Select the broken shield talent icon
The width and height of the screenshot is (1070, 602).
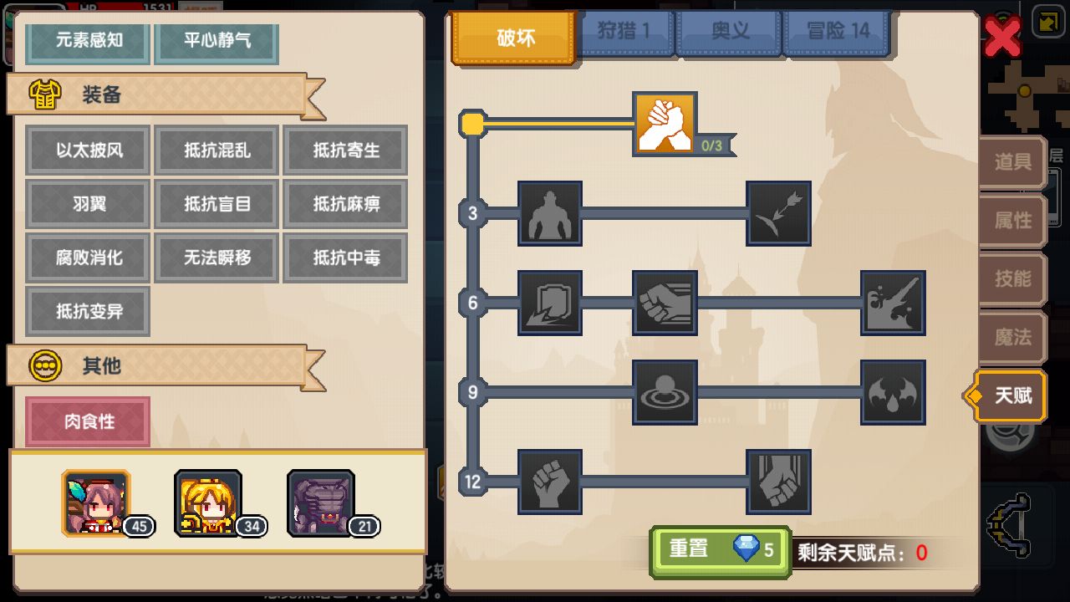(550, 303)
